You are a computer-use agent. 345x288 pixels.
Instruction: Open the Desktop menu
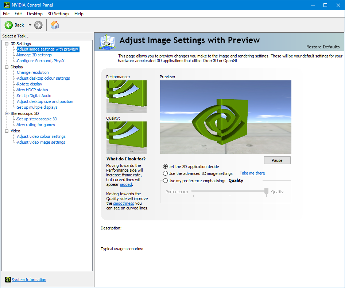pyautogui.click(x=35, y=14)
